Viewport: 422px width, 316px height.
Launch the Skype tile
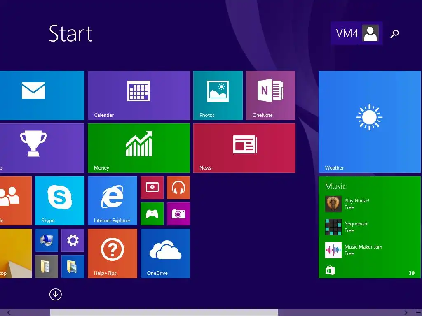(60, 201)
